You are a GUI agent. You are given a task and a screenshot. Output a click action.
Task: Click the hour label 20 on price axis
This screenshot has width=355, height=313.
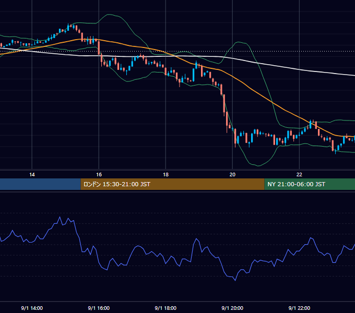pos(232,175)
